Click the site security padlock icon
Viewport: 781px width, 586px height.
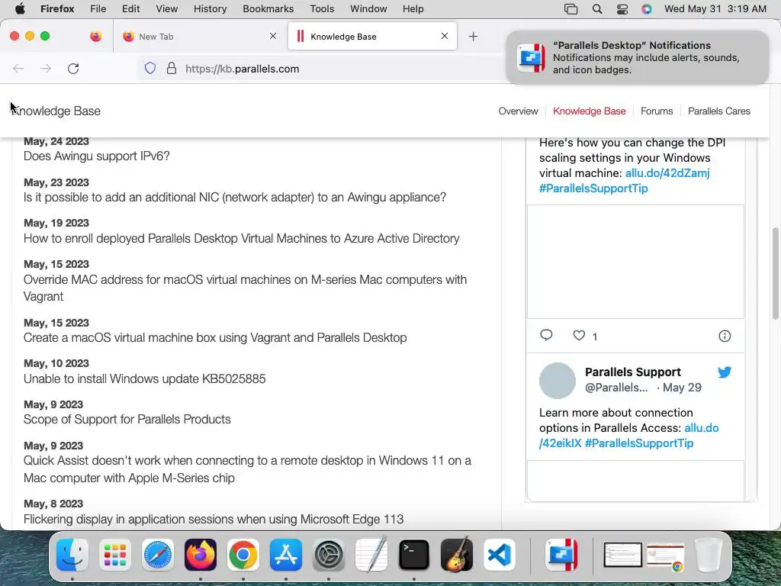172,68
